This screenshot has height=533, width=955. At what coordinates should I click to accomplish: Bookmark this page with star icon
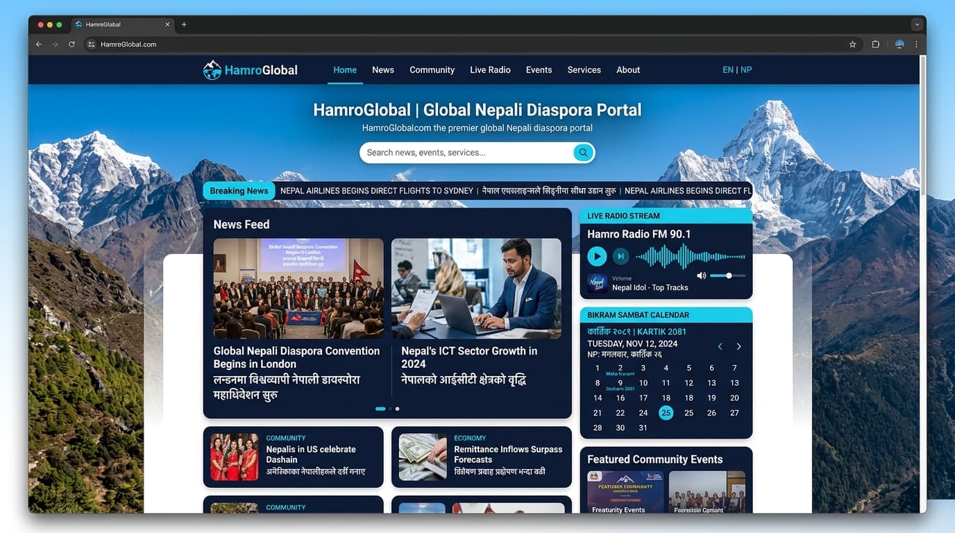click(x=852, y=44)
